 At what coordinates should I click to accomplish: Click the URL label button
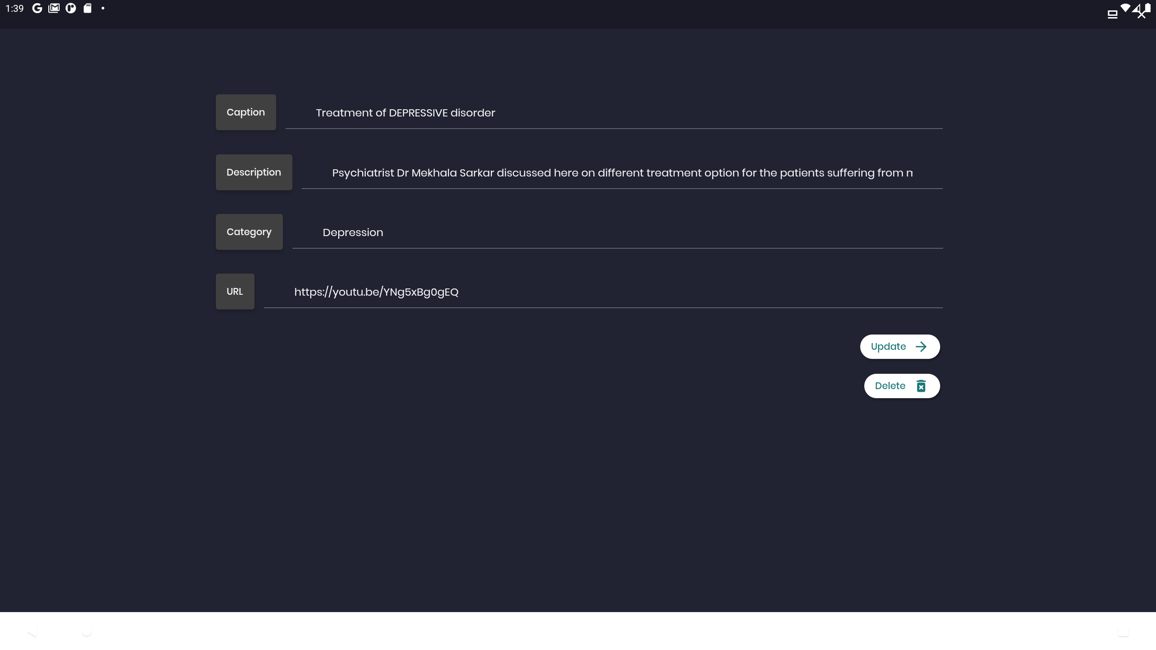tap(235, 292)
